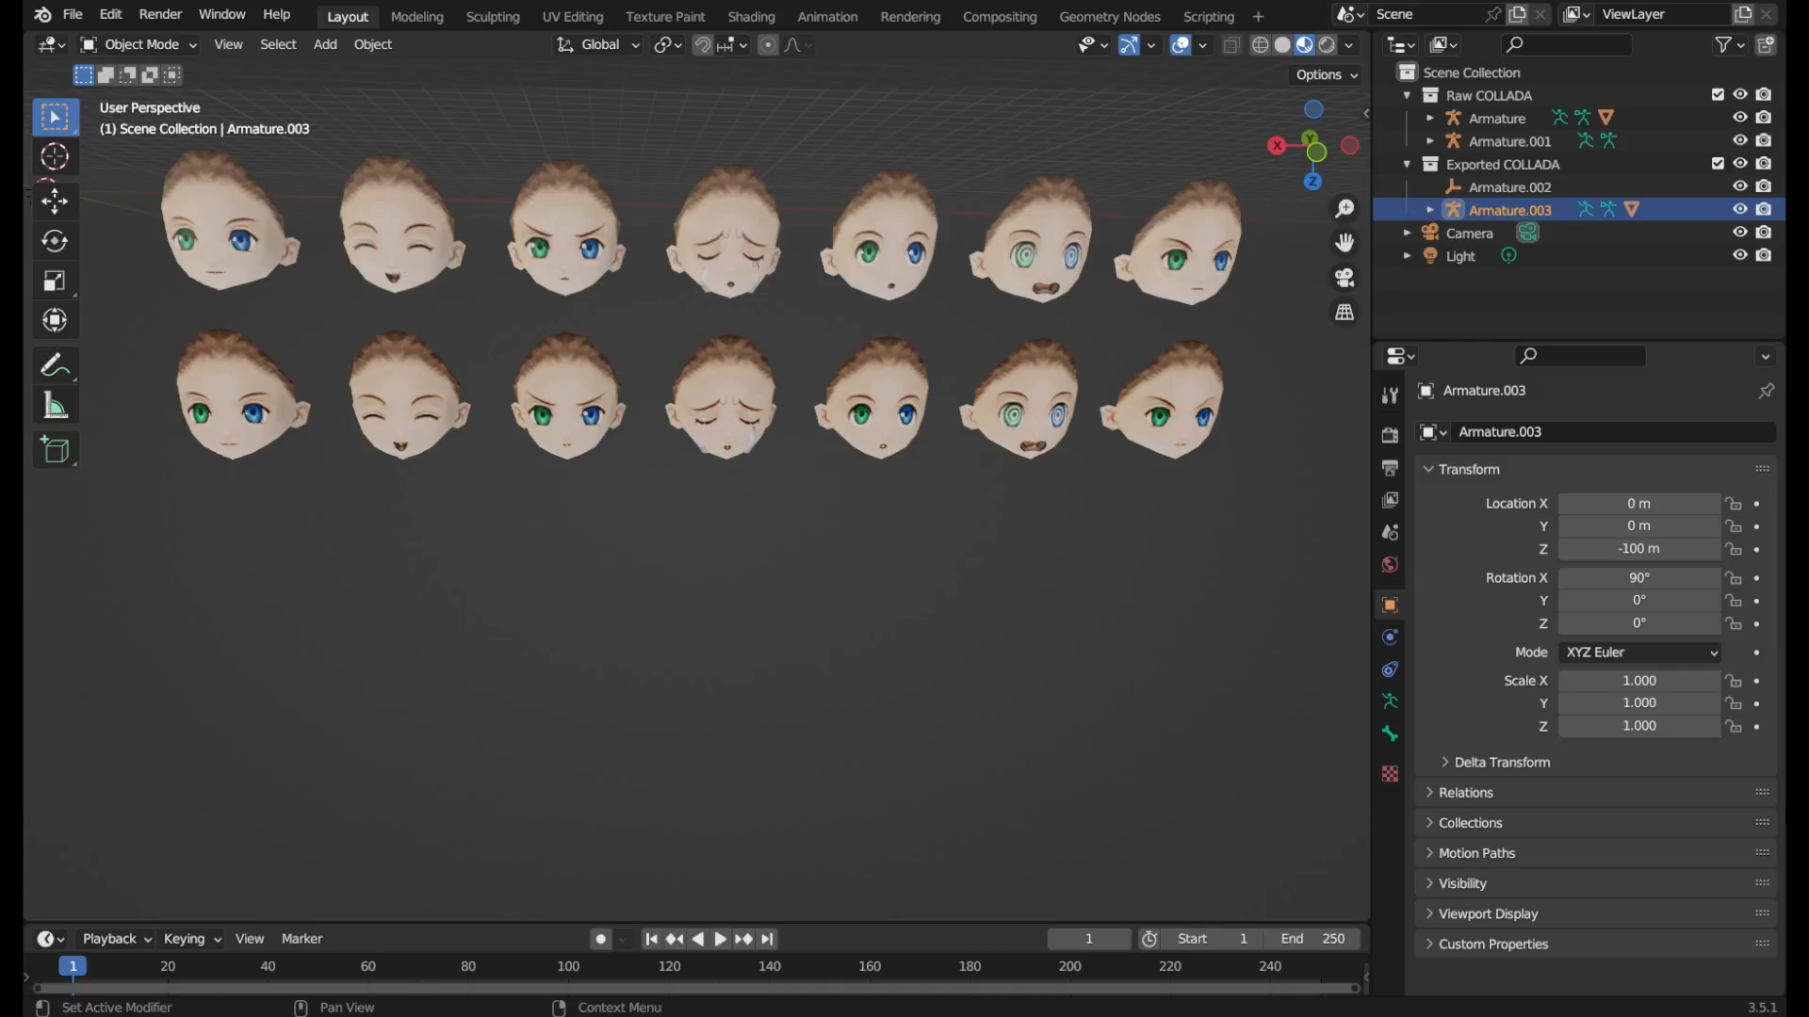This screenshot has height=1017, width=1809.
Task: Click the Annotate pencil tool
Action: [x=55, y=365]
